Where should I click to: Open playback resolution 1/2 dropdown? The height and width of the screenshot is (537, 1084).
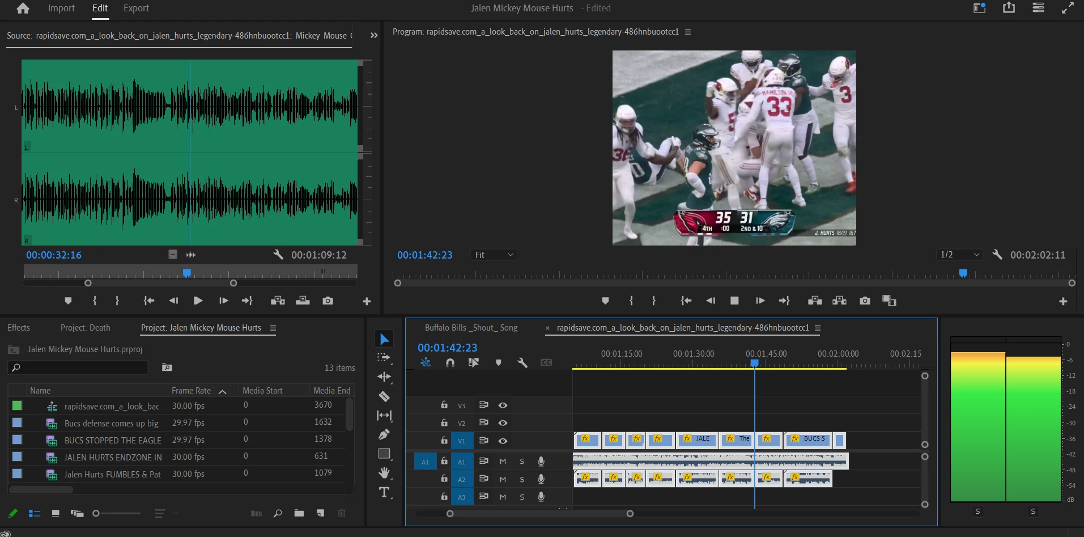tap(959, 255)
